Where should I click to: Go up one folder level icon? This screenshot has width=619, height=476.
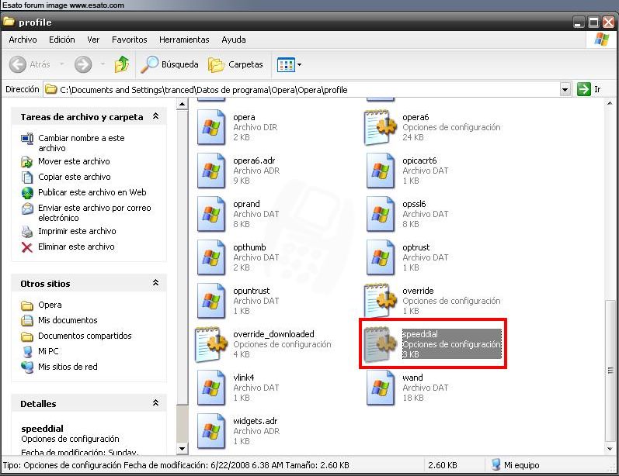pyautogui.click(x=122, y=64)
